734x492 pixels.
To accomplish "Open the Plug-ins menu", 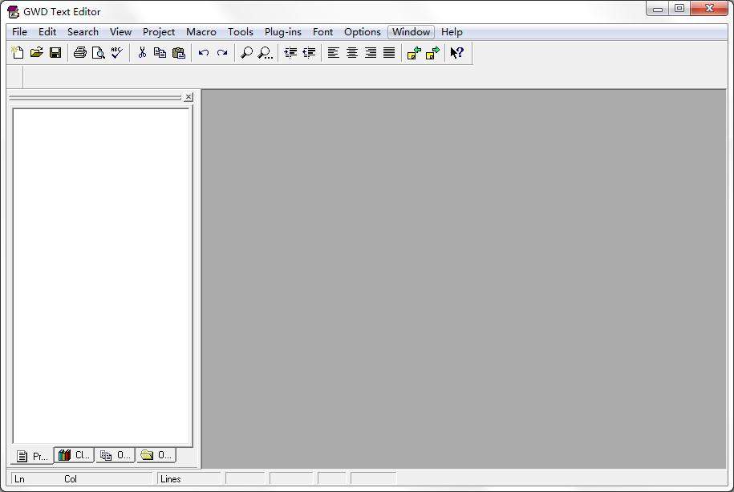I will tap(282, 31).
